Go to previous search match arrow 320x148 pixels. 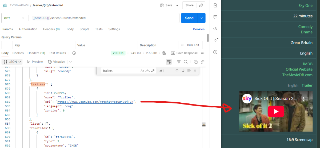click(177, 71)
